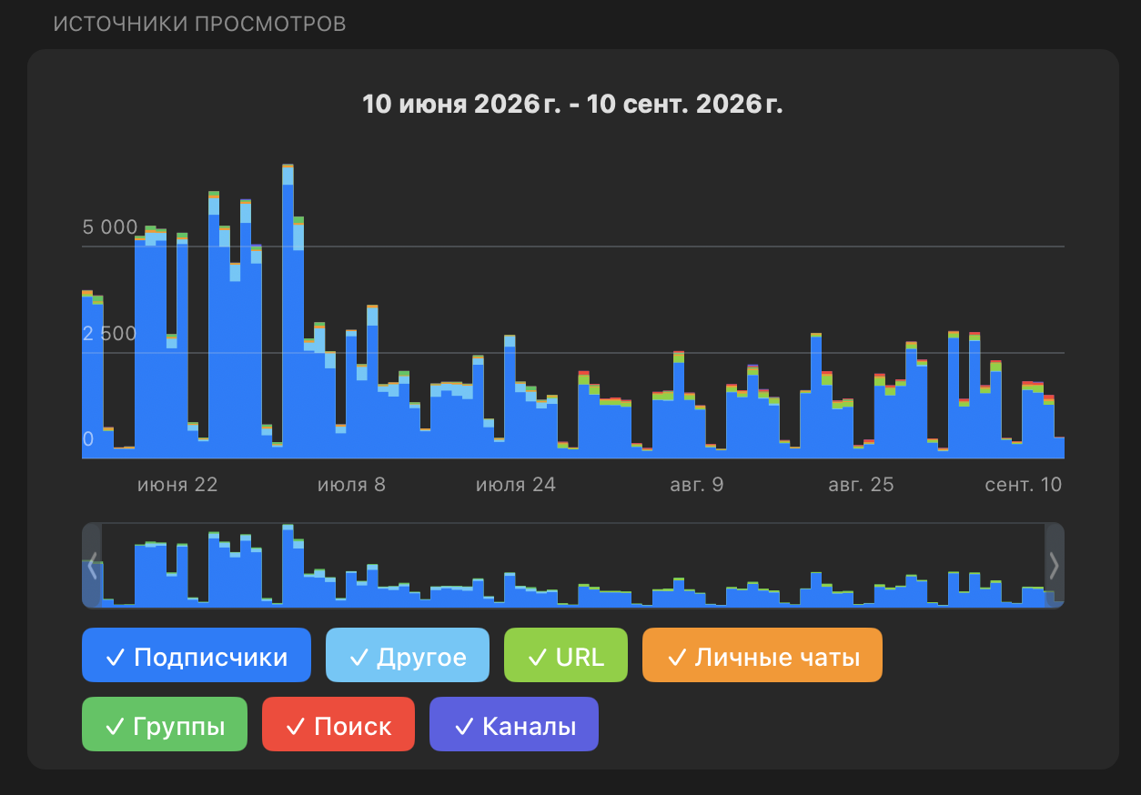Screen dimensions: 1141x795
Task: Click the июня 22 axis label
Action: click(178, 484)
